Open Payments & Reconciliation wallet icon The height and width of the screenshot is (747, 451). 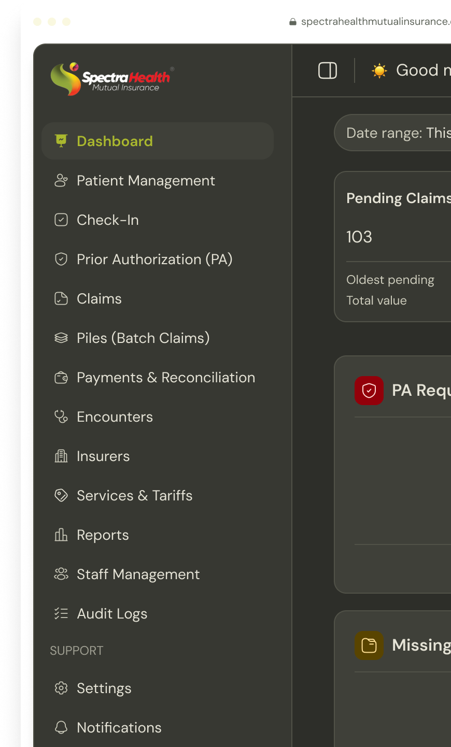pyautogui.click(x=61, y=378)
